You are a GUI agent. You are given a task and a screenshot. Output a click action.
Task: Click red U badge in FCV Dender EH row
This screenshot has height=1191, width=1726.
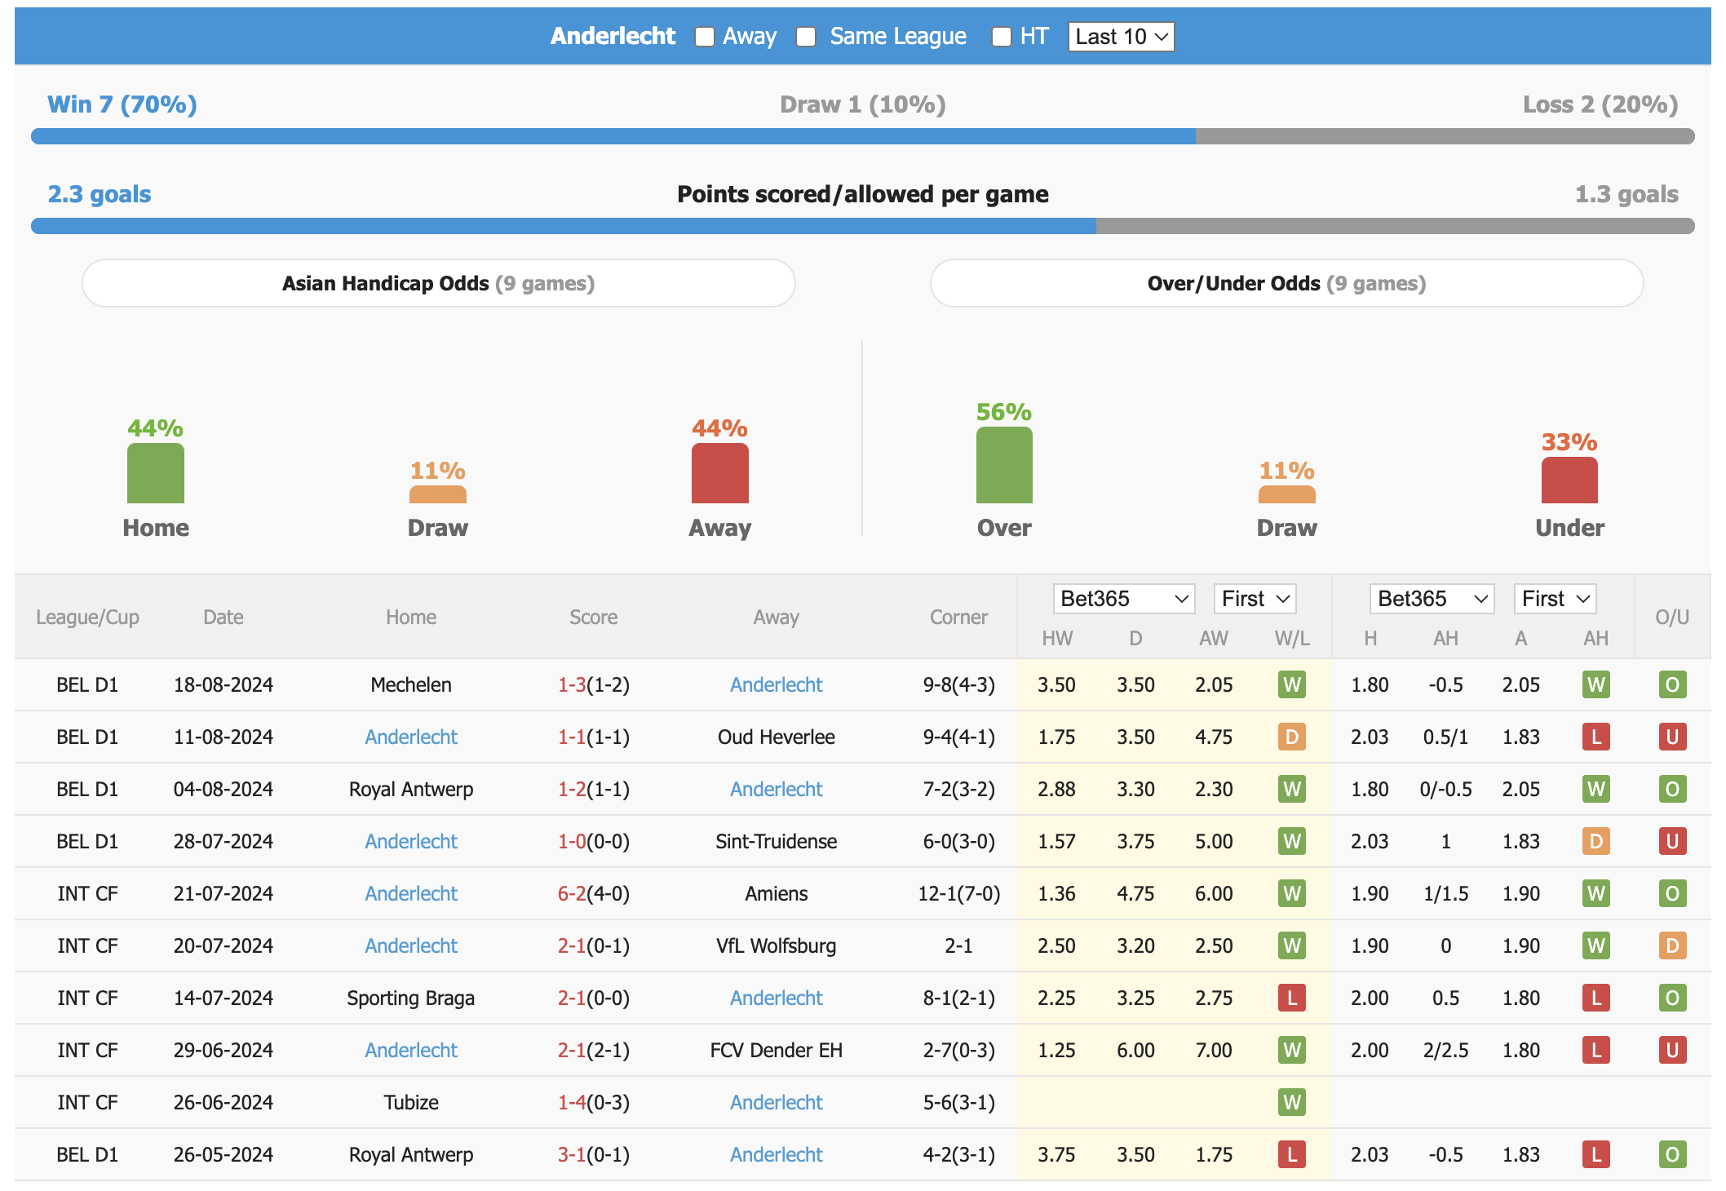1672,1050
